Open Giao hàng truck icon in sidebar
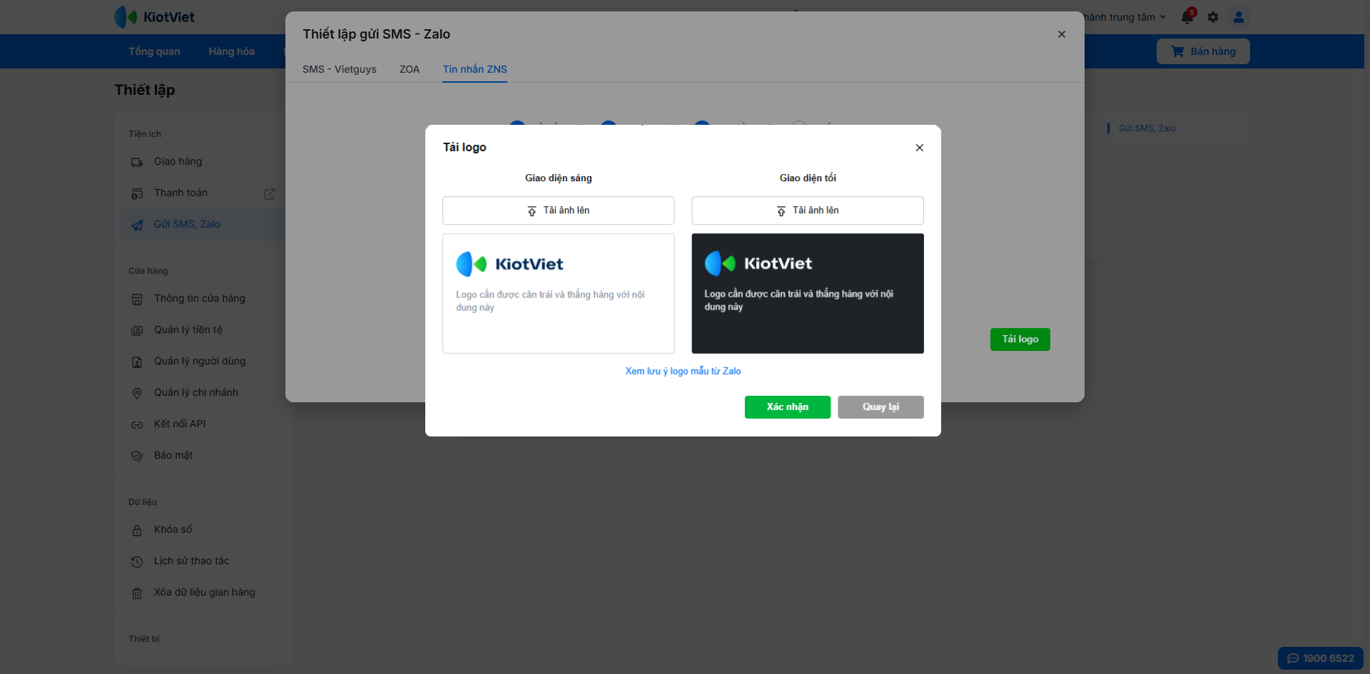The width and height of the screenshot is (1370, 674). [x=137, y=163]
